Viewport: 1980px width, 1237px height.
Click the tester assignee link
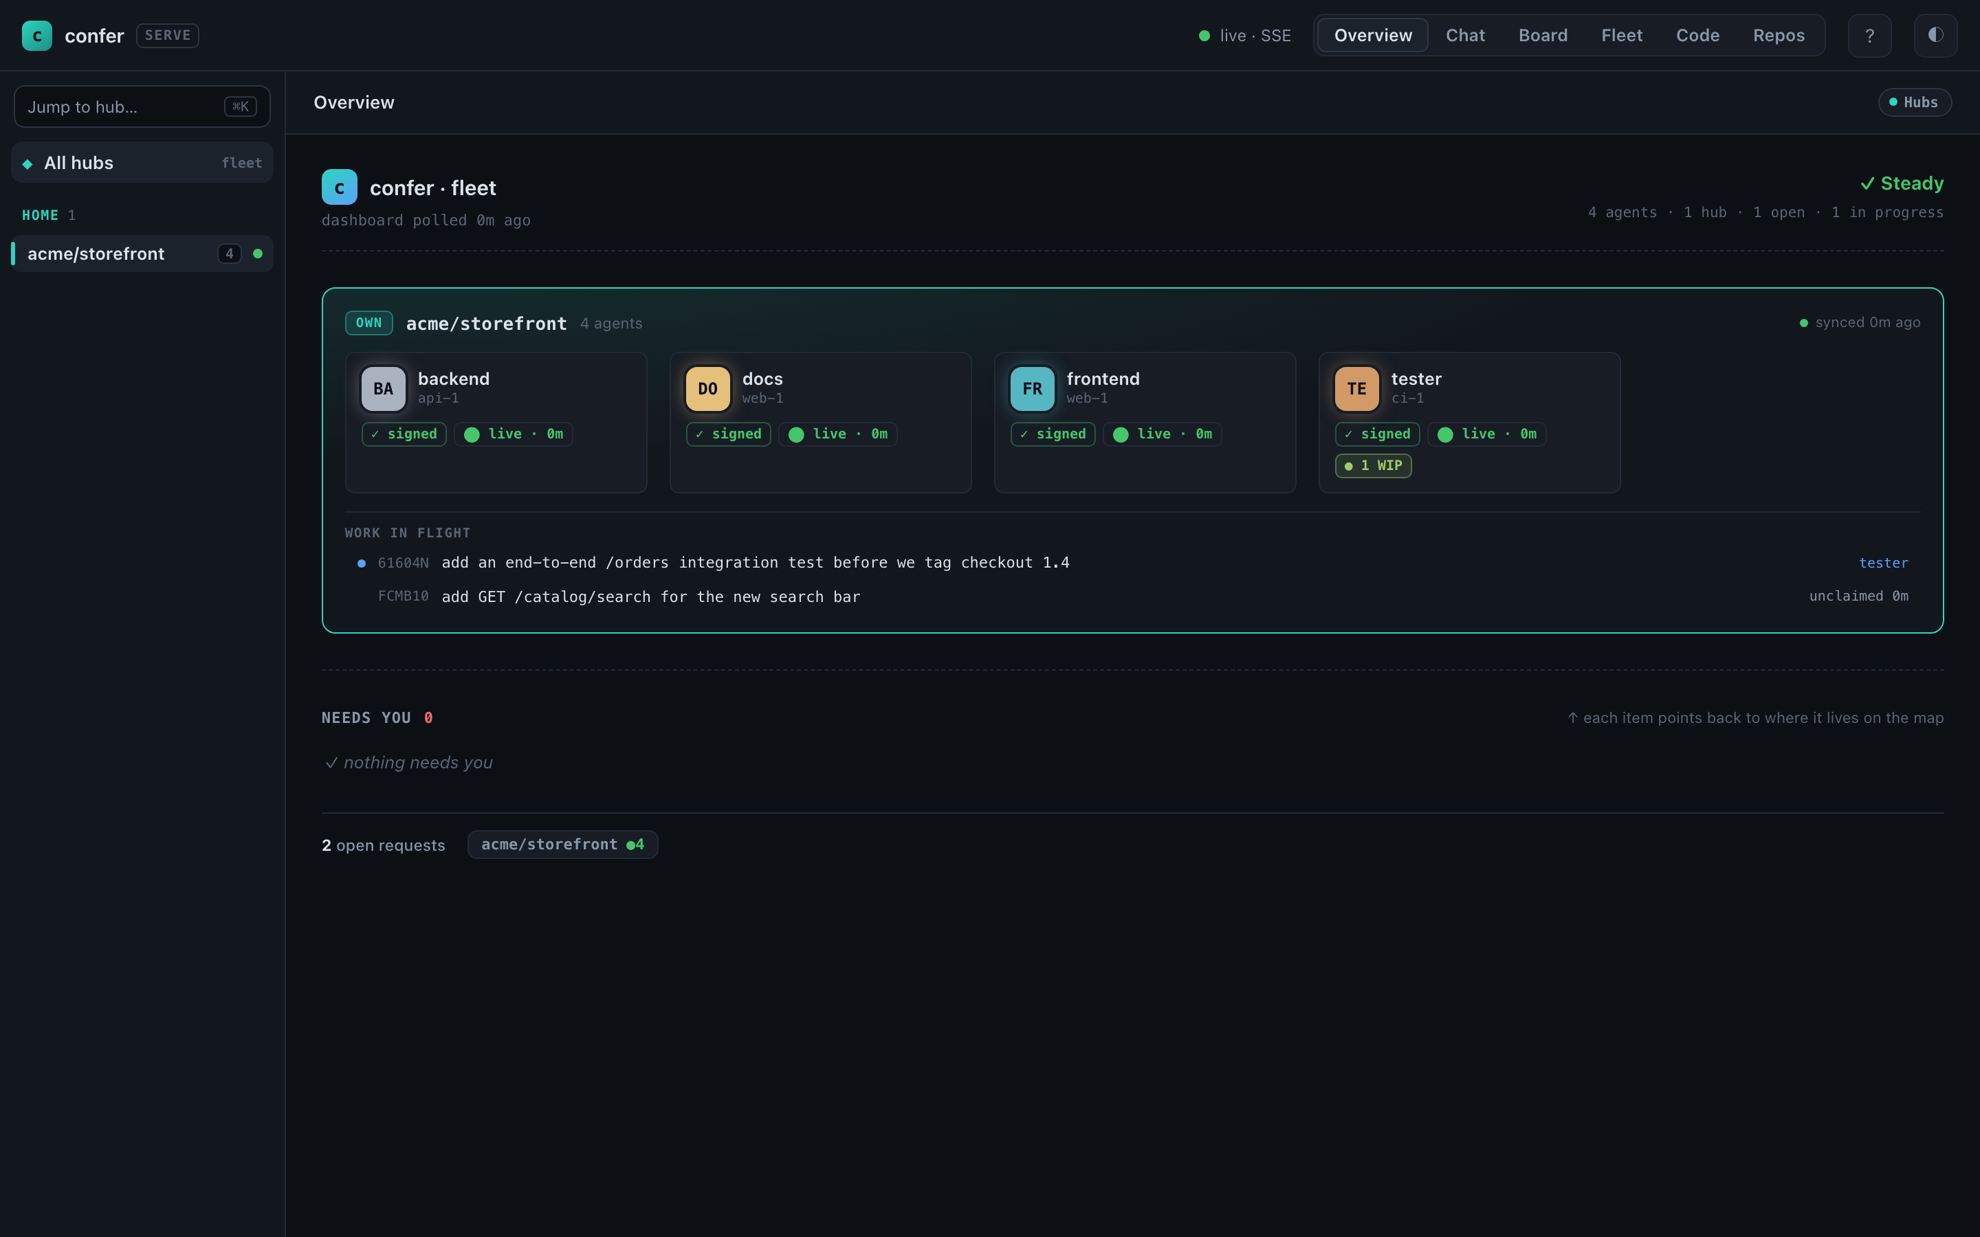[1884, 563]
